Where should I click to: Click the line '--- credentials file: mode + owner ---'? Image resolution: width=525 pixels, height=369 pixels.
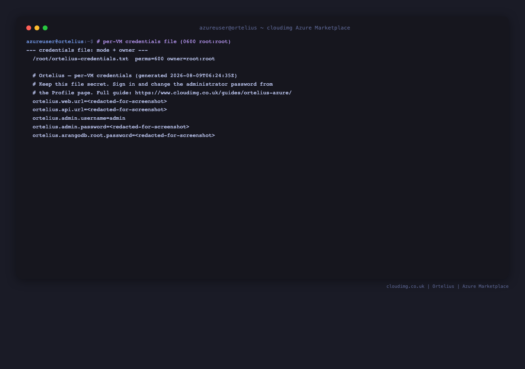[87, 50]
